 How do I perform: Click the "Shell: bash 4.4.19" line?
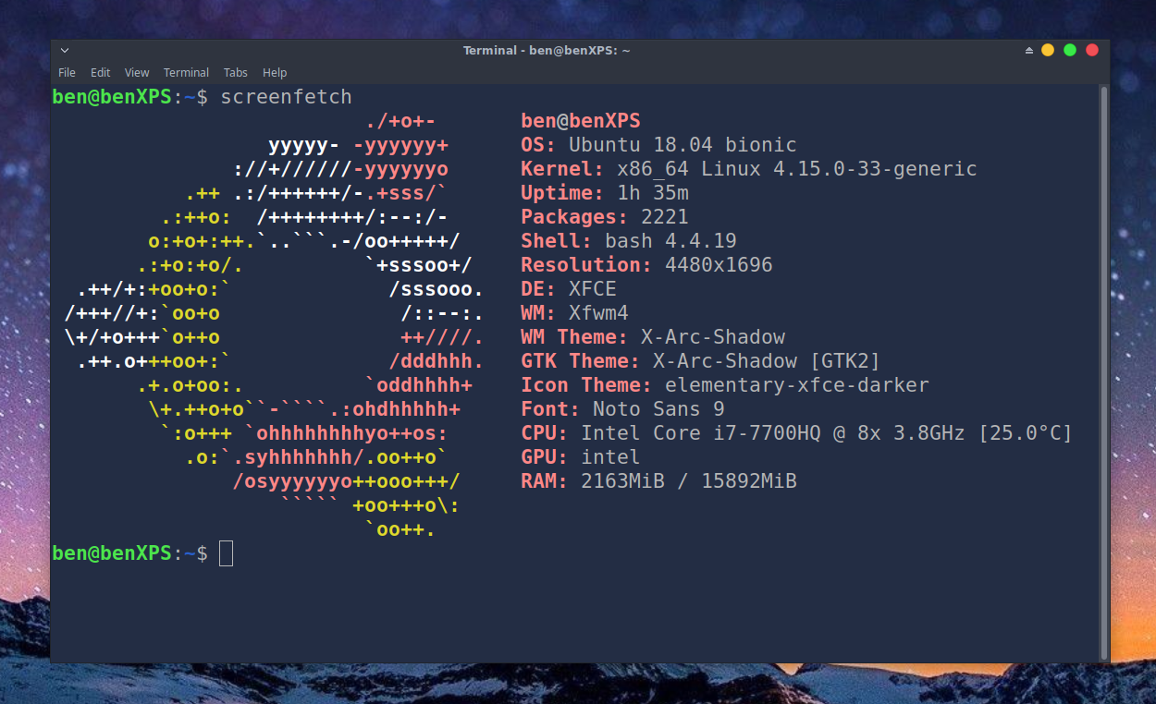tap(629, 241)
